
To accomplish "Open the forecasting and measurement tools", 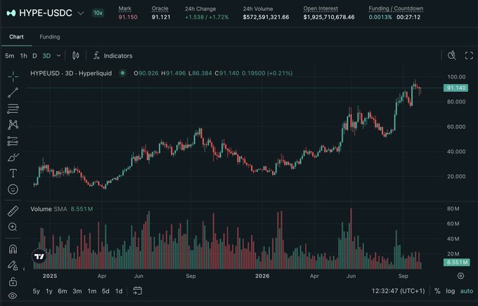I will [13, 141].
